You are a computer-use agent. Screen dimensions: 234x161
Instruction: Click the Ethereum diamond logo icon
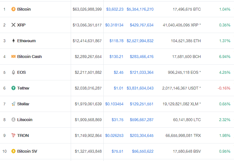(13, 41)
